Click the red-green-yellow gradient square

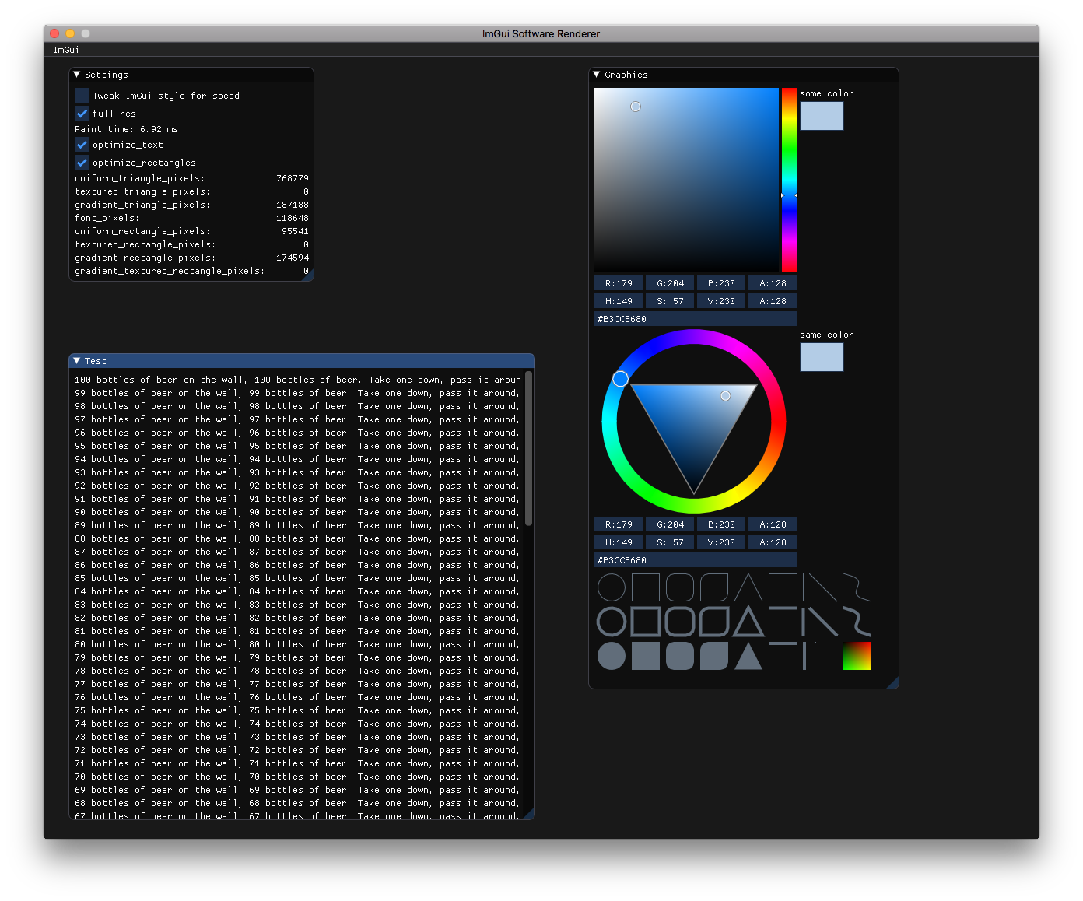pos(857,656)
